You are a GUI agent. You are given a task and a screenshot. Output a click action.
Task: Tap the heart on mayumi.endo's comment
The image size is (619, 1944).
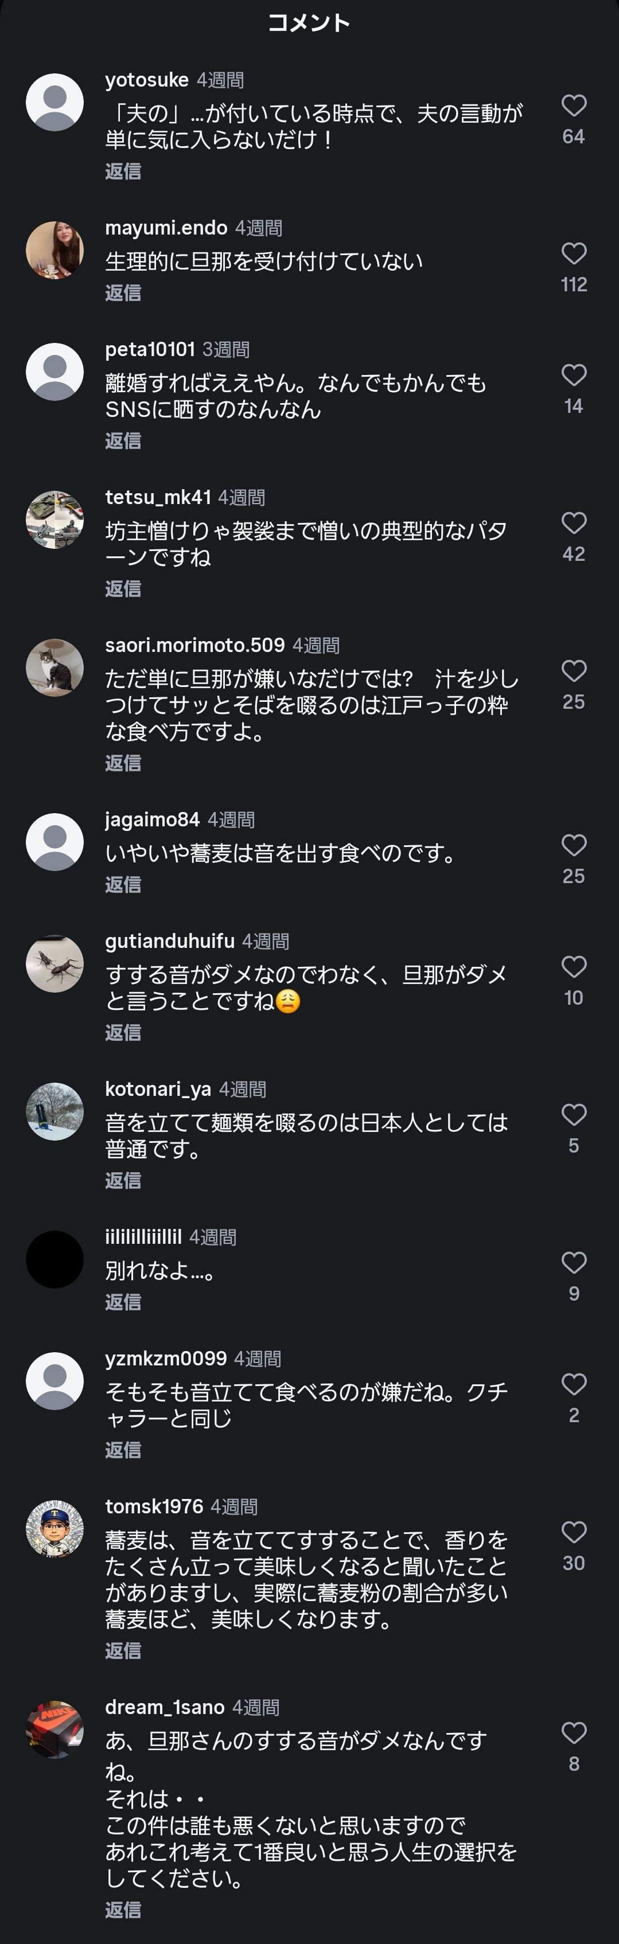(574, 253)
